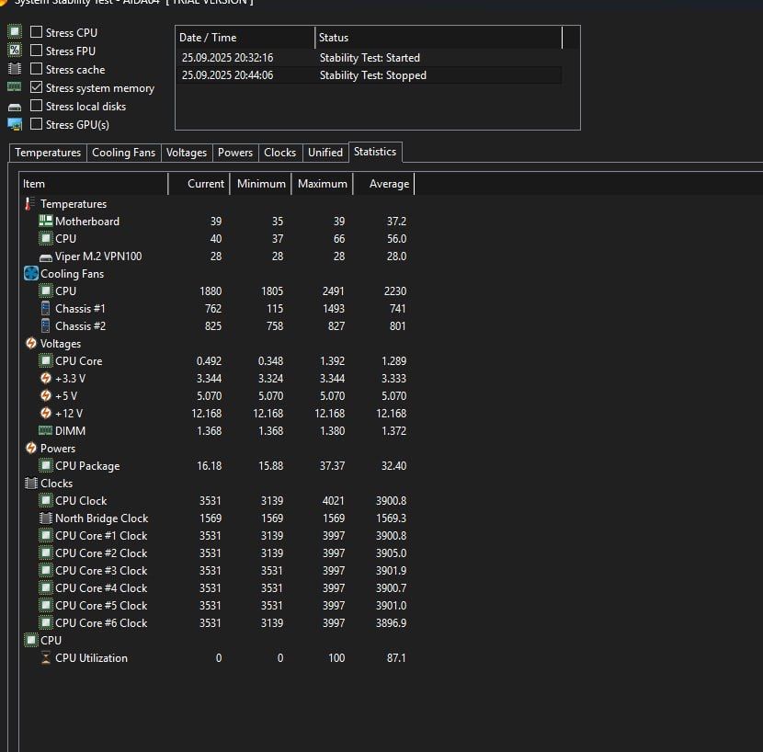Click the chip icon of Clocks group
This screenshot has width=763, height=752.
30,483
